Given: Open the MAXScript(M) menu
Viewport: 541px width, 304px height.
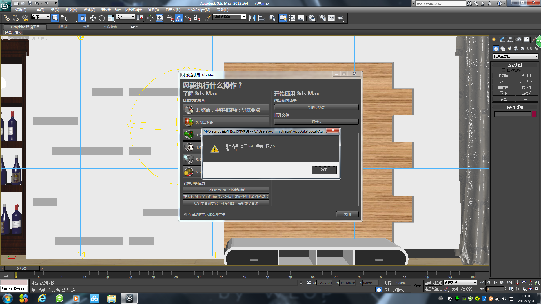Looking at the screenshot, I should point(199,10).
